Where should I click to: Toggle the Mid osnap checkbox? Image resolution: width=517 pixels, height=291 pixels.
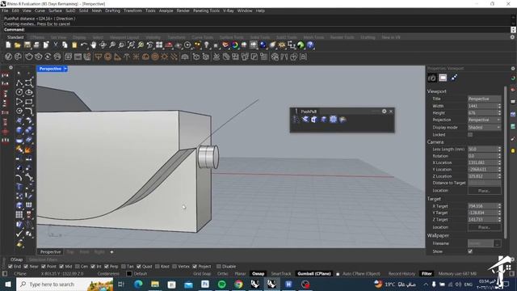tap(61, 267)
